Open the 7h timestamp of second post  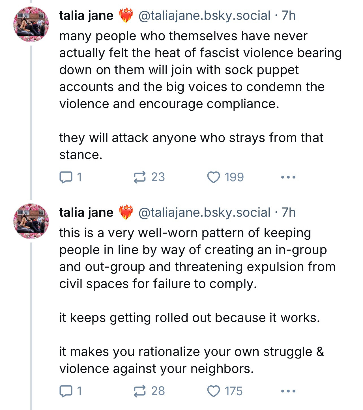289,212
